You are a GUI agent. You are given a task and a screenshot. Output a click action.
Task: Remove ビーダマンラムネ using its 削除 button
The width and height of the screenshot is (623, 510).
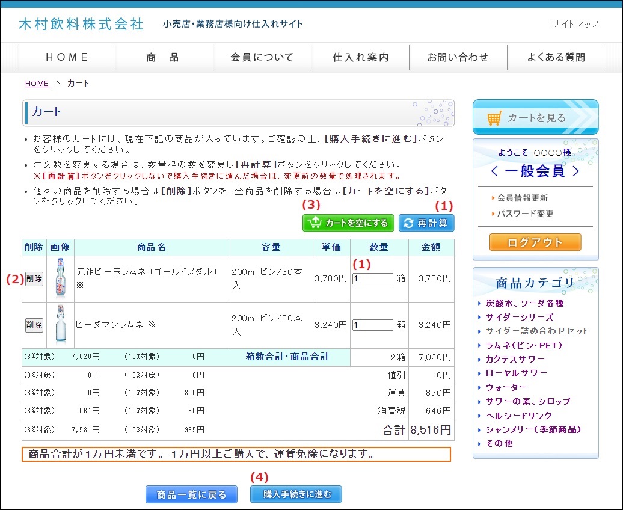[34, 325]
